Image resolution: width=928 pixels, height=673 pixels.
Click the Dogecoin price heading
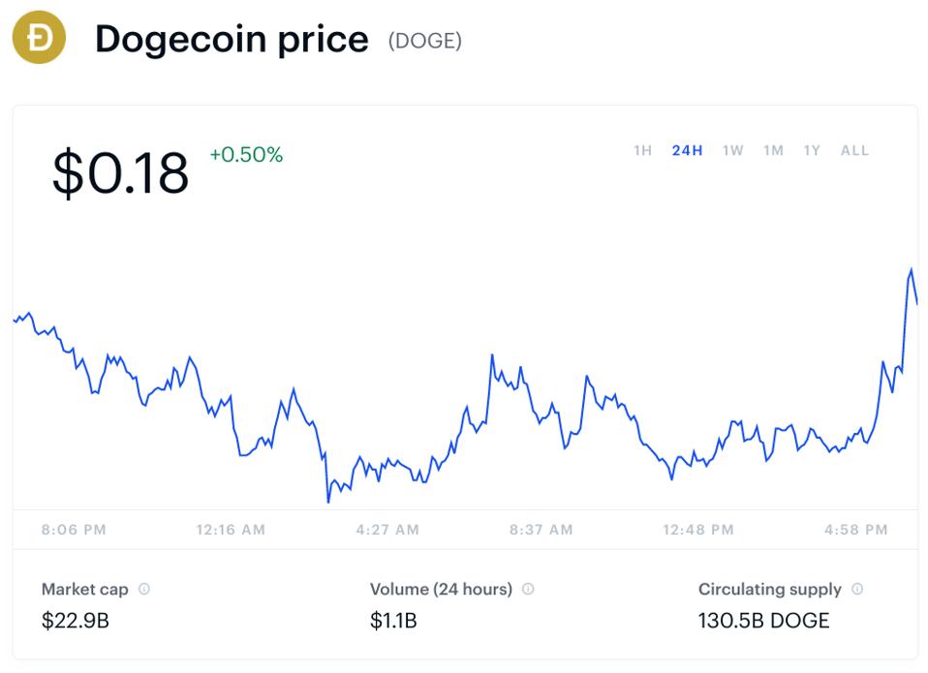(x=232, y=40)
